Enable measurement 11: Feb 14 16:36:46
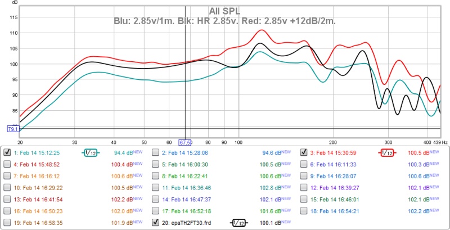450x230 pixels. coord(155,188)
